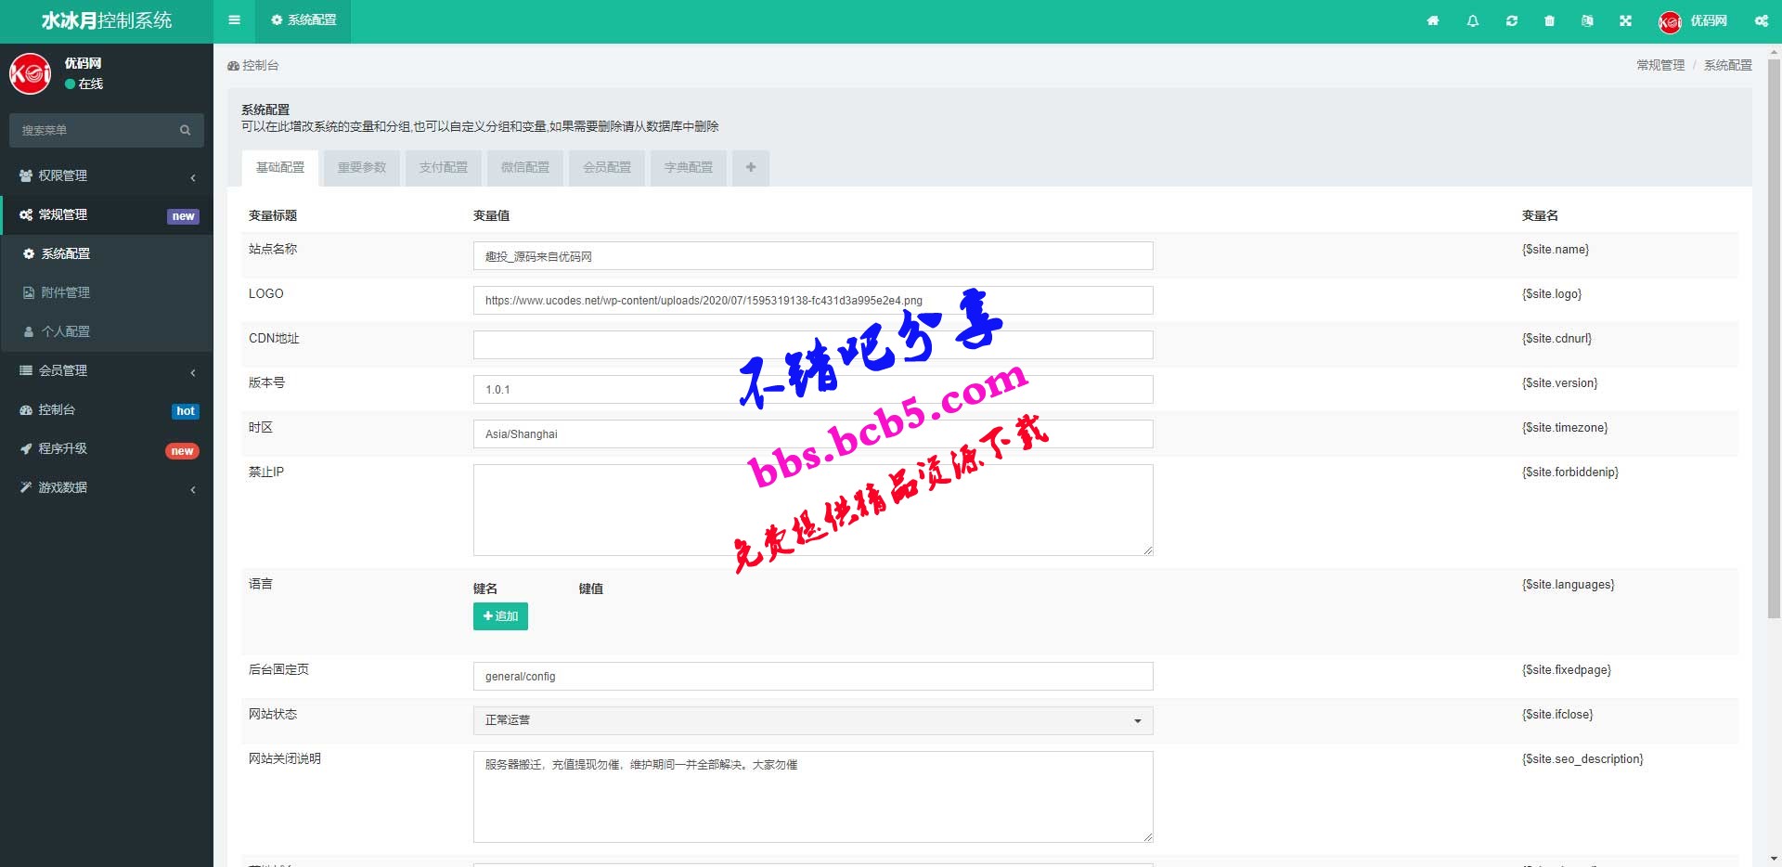Click the refresh icon in header
1782x867 pixels.
[1512, 20]
